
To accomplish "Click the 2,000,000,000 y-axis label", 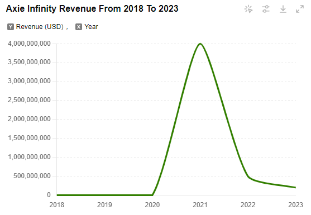I will [29, 119].
